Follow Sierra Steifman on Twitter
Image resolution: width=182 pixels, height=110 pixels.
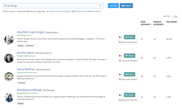coord(130,74)
